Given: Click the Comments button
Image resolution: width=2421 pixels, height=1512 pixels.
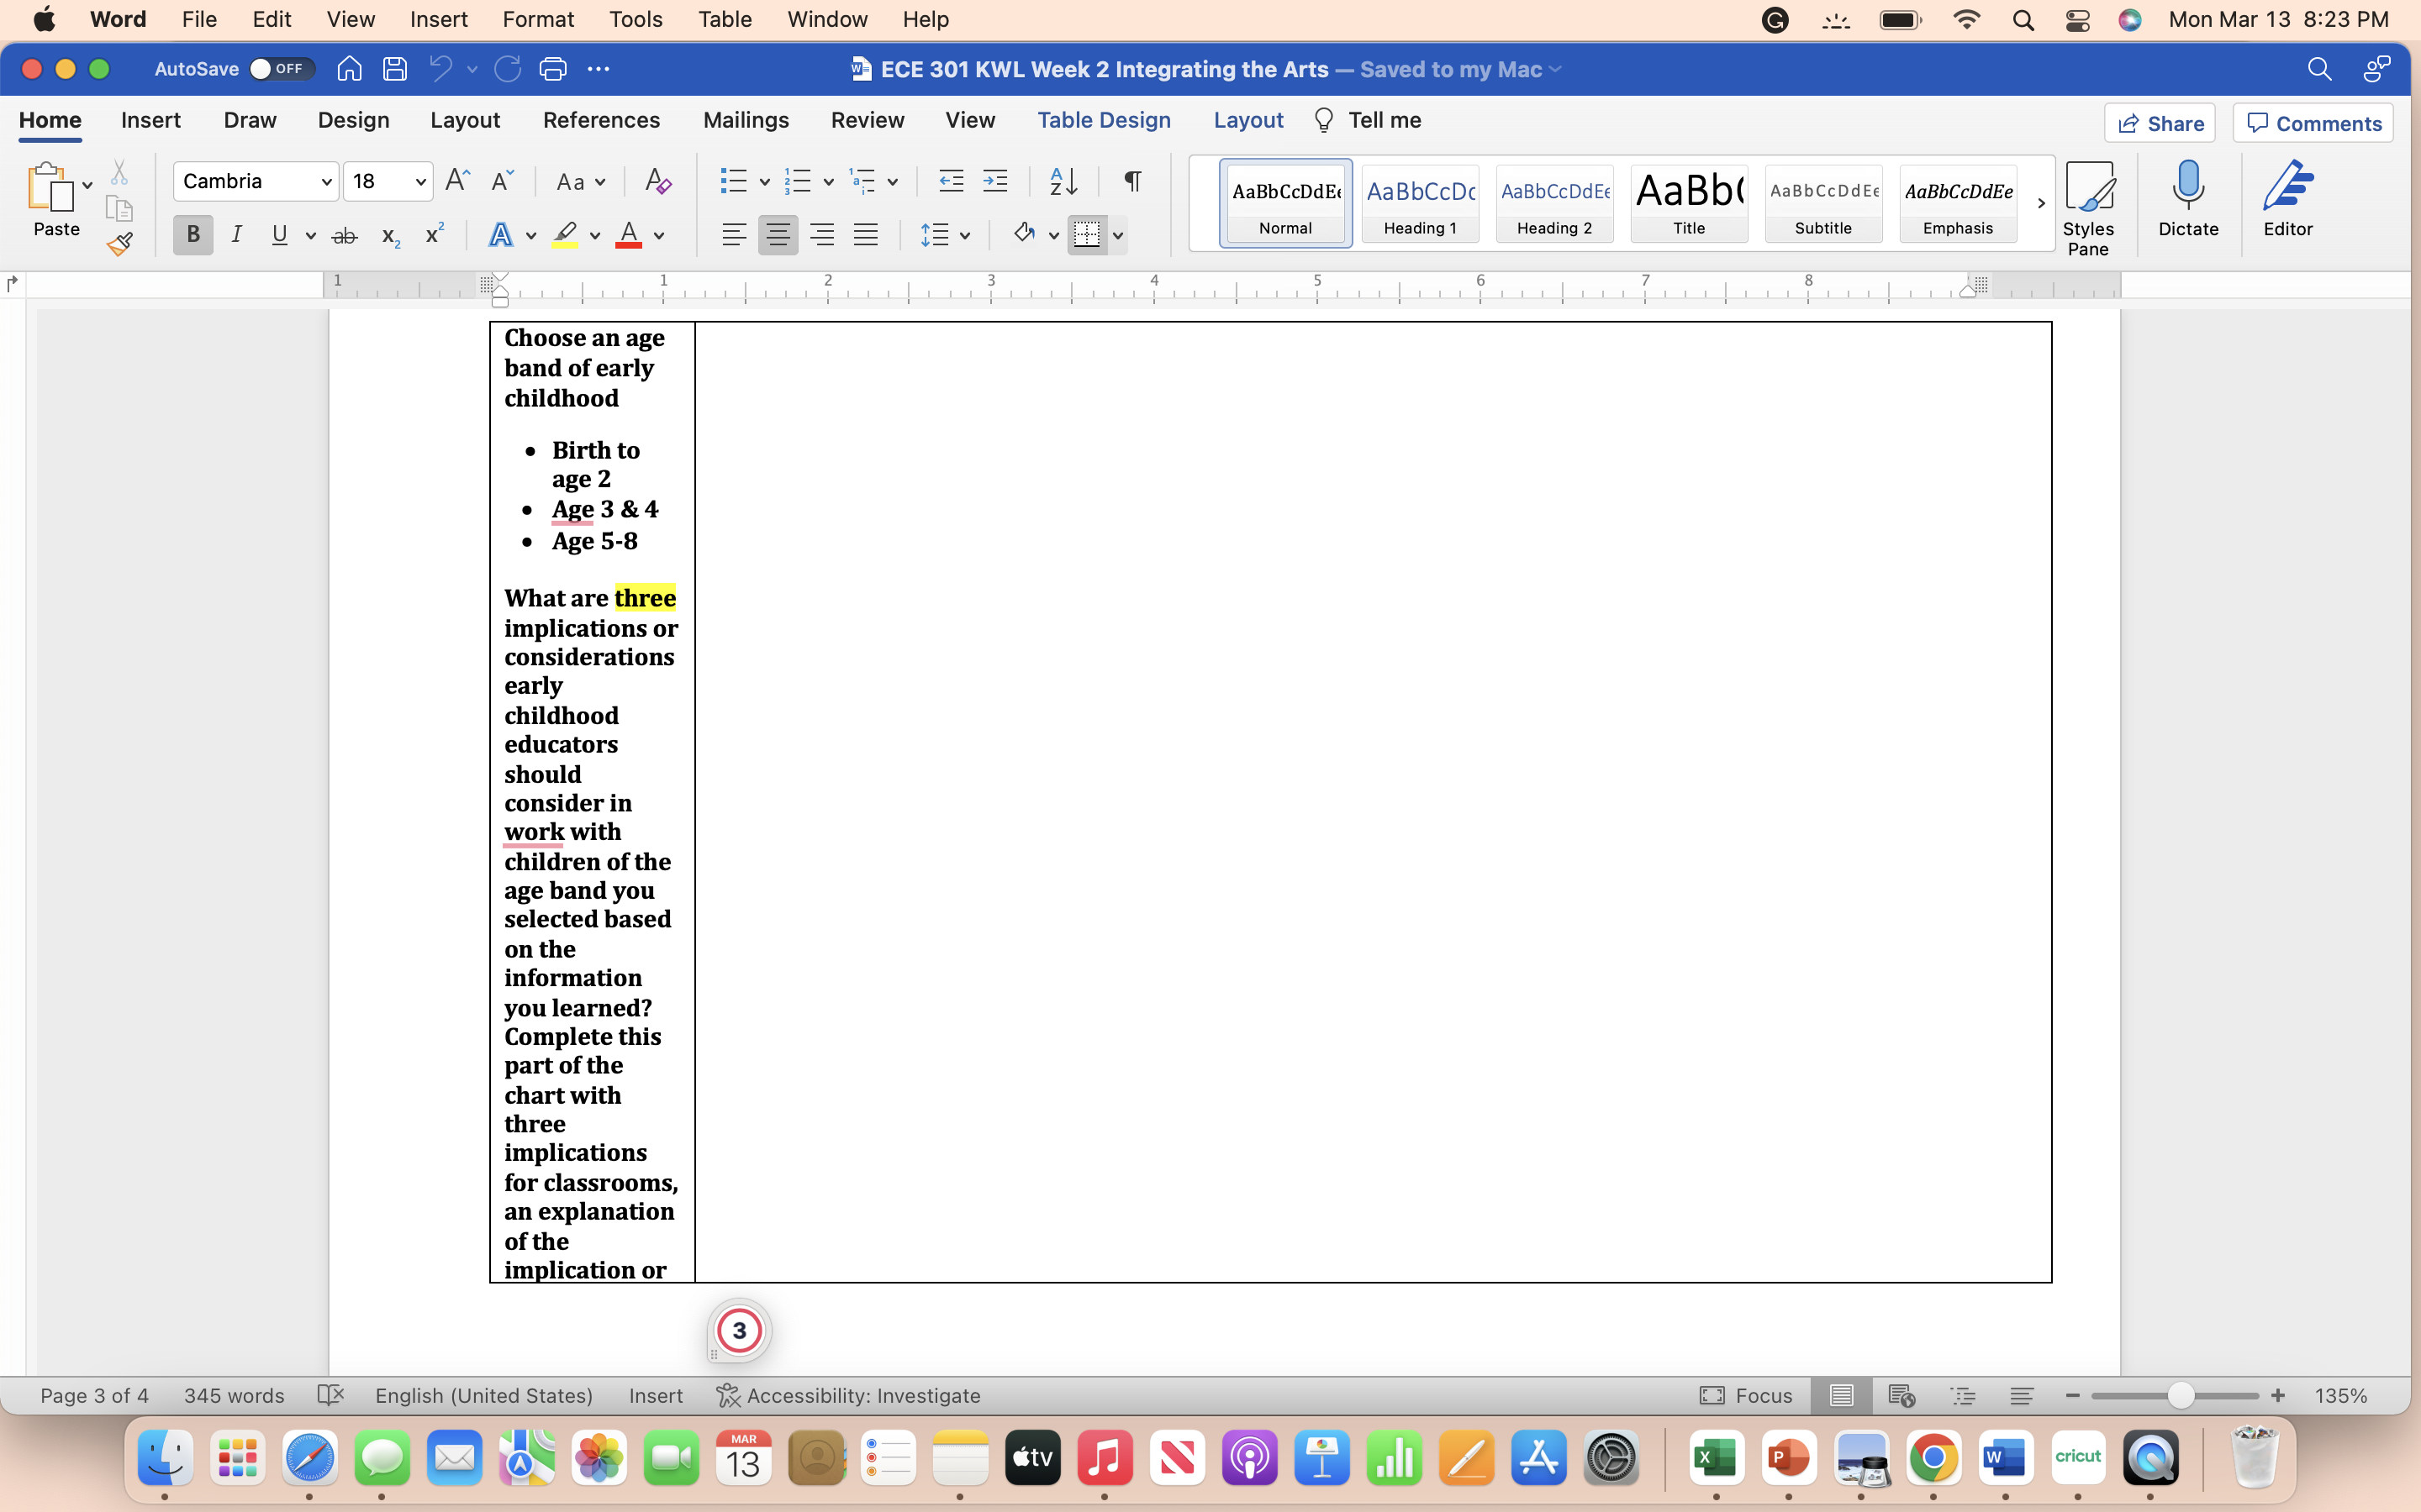Looking at the screenshot, I should tap(2313, 123).
